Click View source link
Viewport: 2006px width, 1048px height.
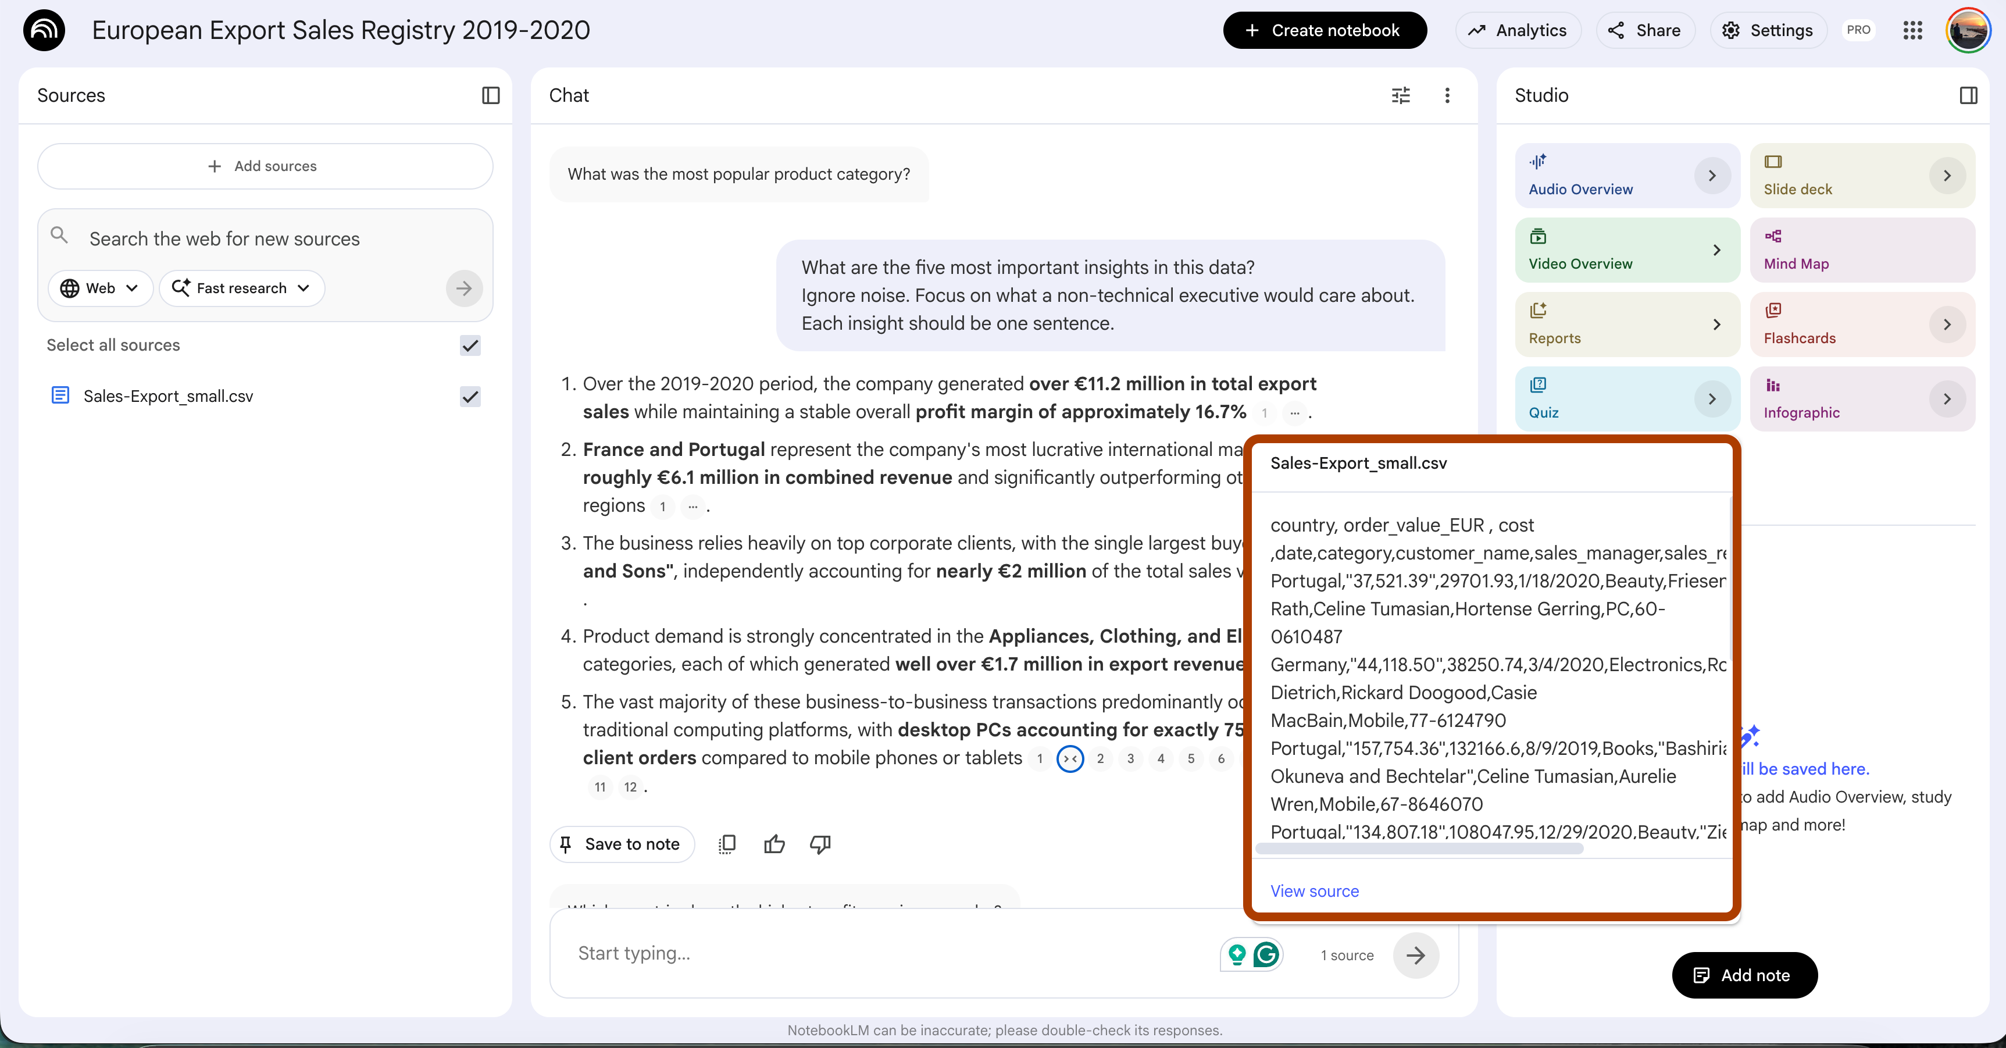point(1313,890)
